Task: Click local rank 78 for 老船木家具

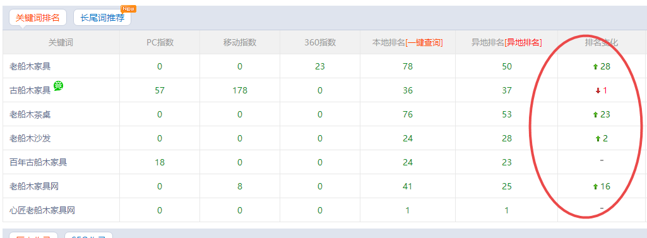Action: pyautogui.click(x=408, y=66)
